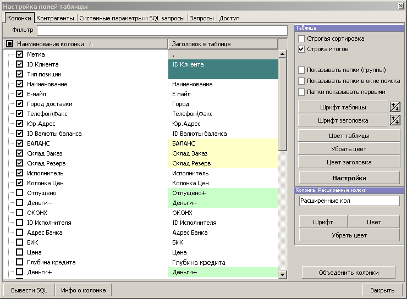Click into the Фильтр input field
The width and height of the screenshot is (407, 299).
click(162, 30)
